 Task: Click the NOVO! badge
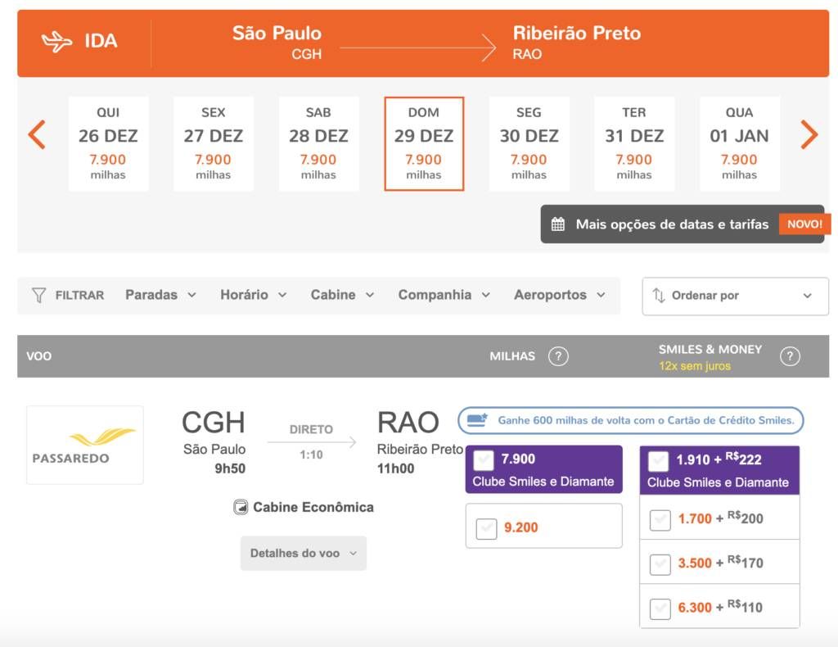pos(804,224)
